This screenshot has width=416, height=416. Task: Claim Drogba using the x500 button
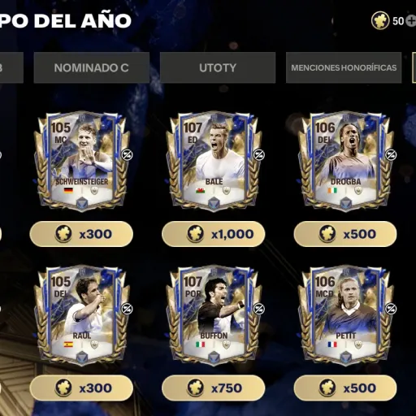(x=345, y=234)
